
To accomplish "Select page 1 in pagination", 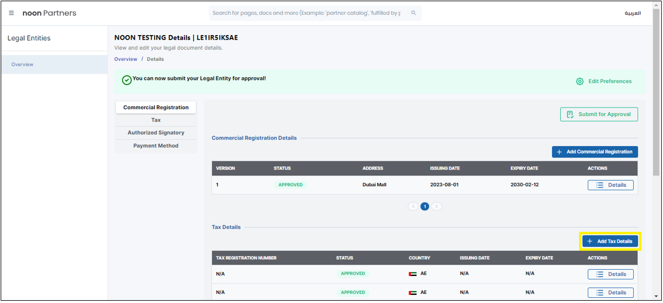I will click(x=425, y=206).
